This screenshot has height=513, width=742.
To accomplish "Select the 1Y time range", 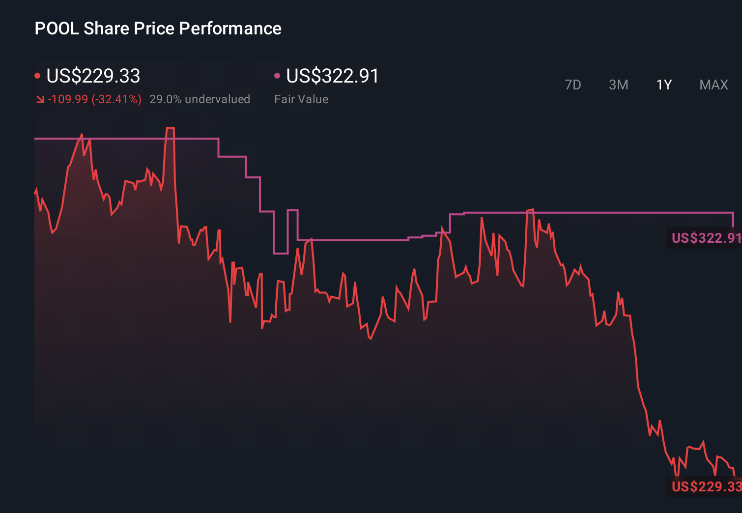I will (663, 85).
